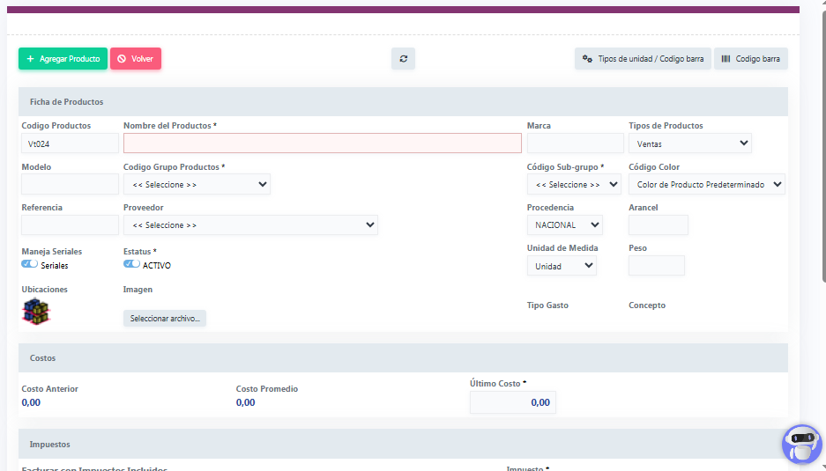
Task: Open Tipos de unidad / Codigo barra
Action: 643,59
